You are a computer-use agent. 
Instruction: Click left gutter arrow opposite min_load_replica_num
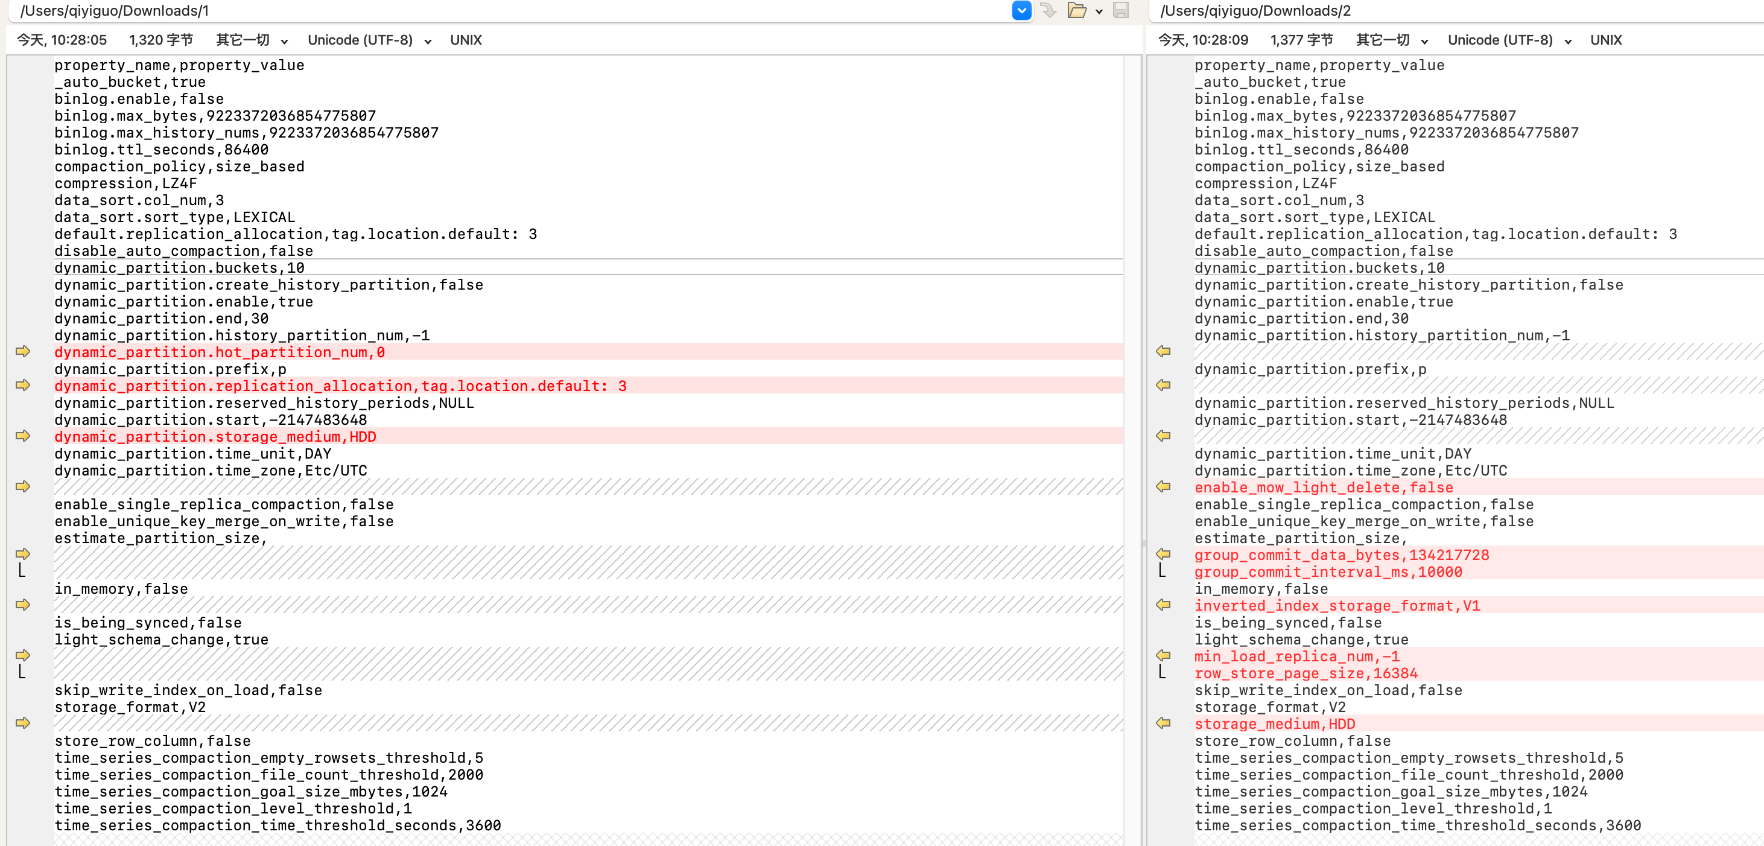[x=24, y=655]
